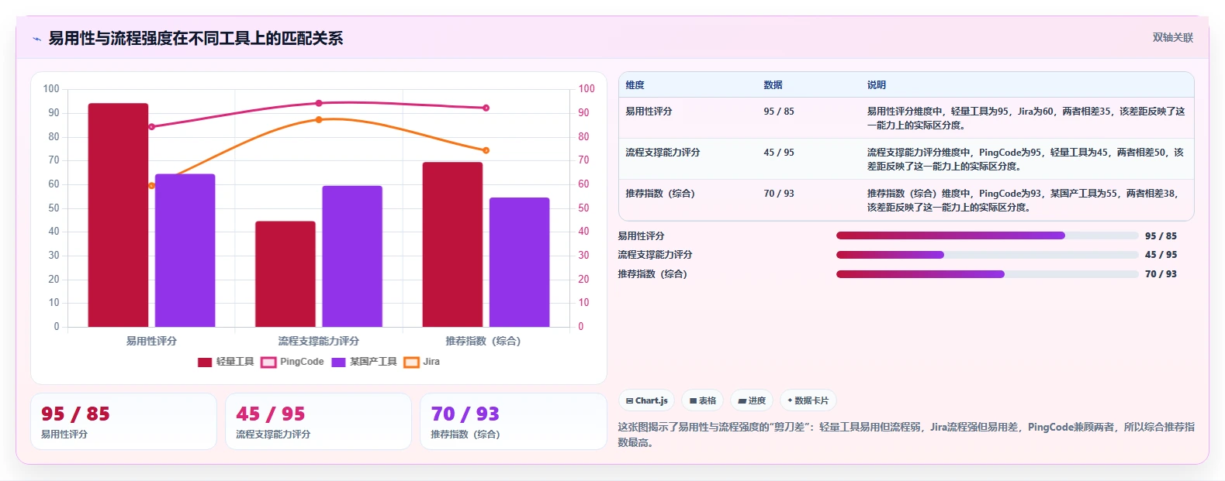Click the 数据卡片 tag

[808, 400]
